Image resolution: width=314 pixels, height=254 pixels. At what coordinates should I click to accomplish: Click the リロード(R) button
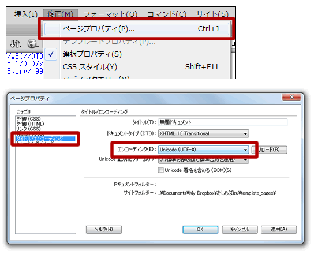(270, 150)
